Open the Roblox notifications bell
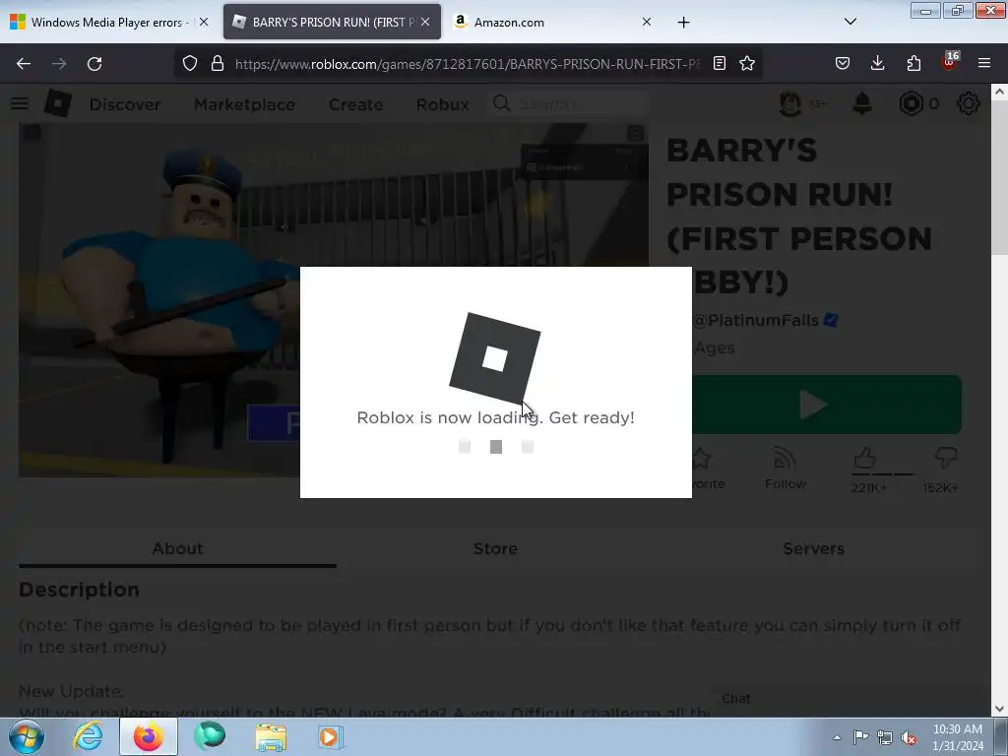Image resolution: width=1008 pixels, height=756 pixels. coord(862,103)
